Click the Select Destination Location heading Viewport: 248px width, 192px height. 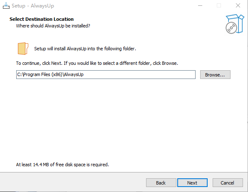(42, 19)
